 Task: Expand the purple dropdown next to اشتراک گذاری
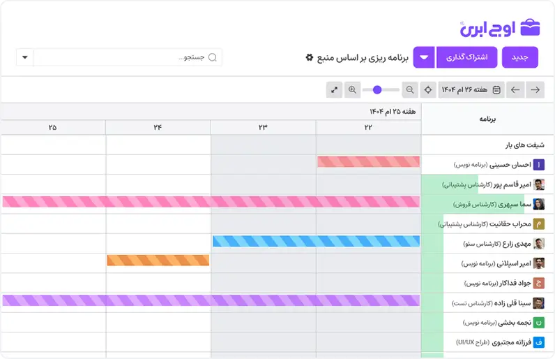424,57
